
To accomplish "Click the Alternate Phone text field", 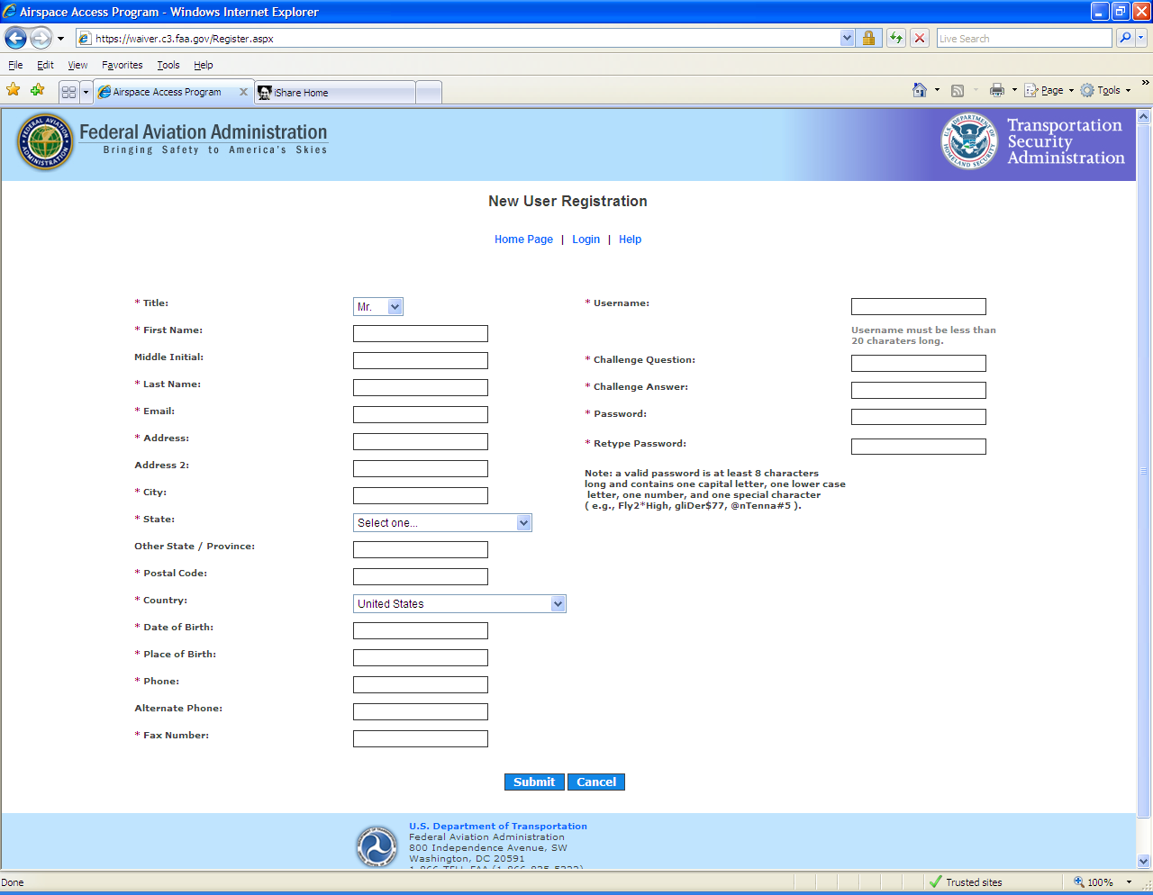I will tap(421, 712).
